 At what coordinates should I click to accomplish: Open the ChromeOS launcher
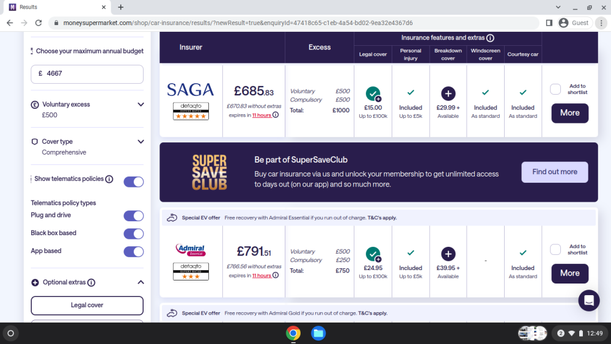(x=11, y=334)
